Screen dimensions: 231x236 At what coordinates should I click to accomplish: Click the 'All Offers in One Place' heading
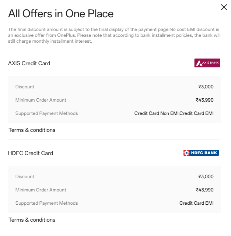tap(61, 14)
